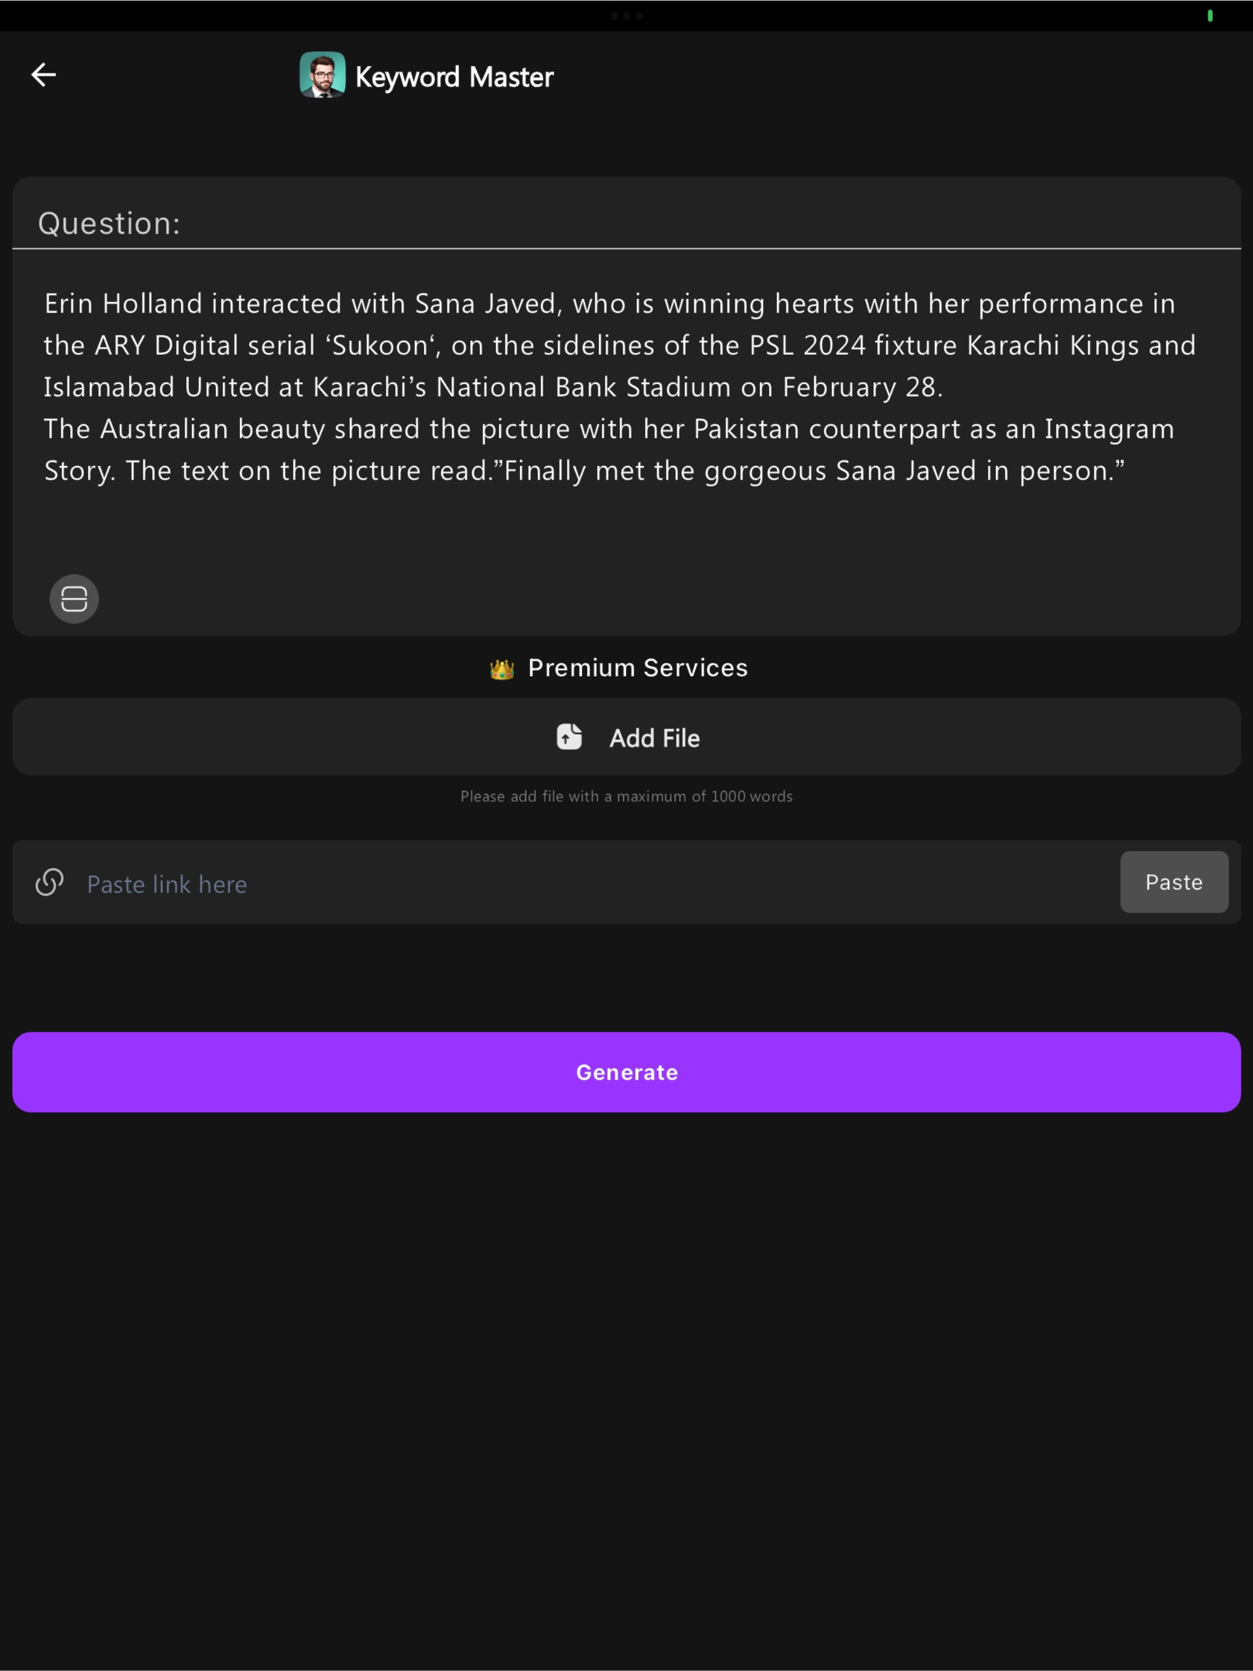Click the 1000 words file limit note
The image size is (1253, 1671).
click(626, 796)
